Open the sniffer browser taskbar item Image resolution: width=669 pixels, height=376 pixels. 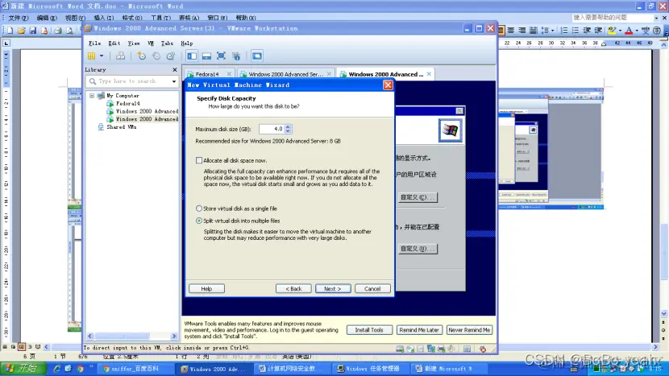136,369
